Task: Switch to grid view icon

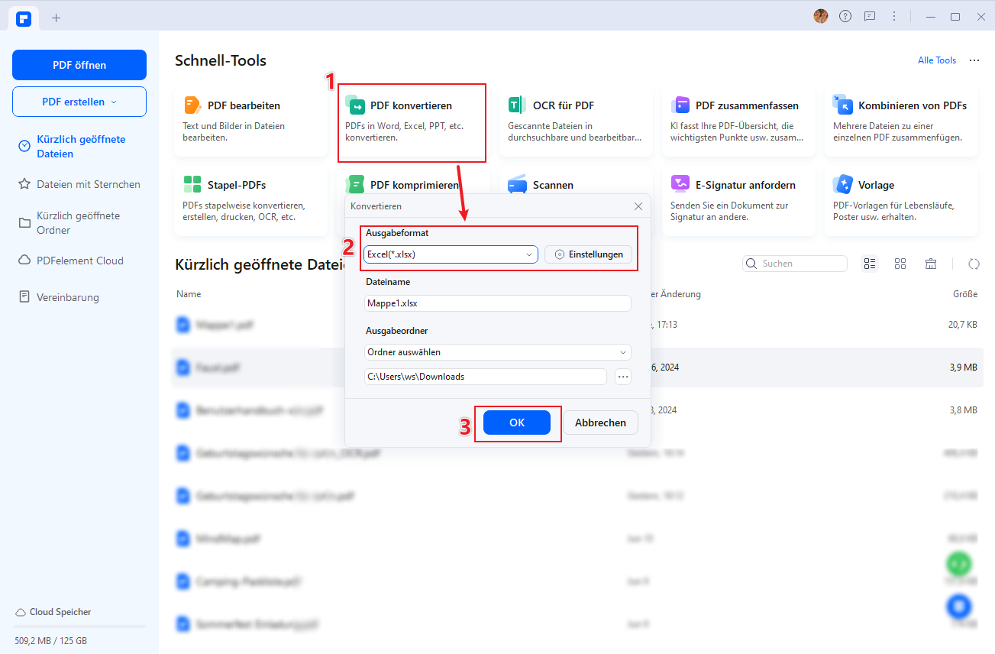Action: [900, 264]
